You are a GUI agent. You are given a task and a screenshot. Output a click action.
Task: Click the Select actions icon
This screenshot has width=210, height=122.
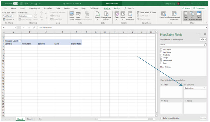coord(123,14)
